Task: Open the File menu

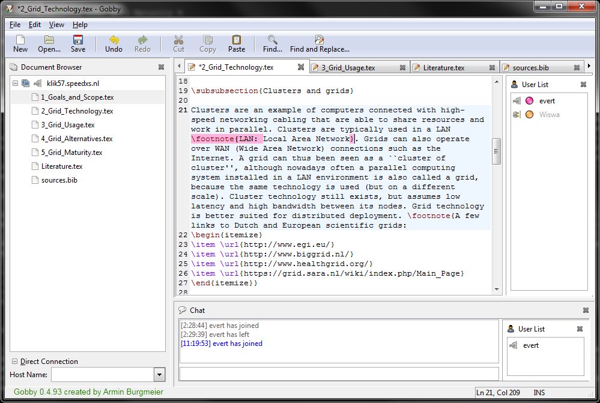Action: (15, 25)
